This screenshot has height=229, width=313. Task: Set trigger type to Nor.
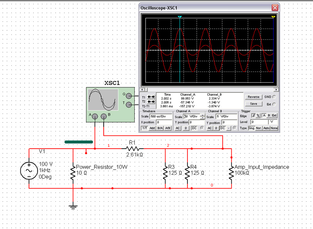(x=259, y=128)
